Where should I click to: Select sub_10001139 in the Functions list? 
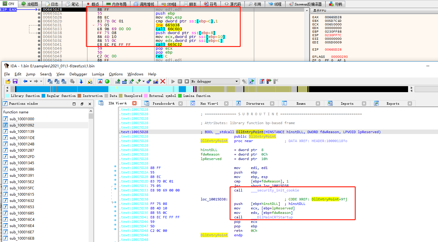point(22,131)
